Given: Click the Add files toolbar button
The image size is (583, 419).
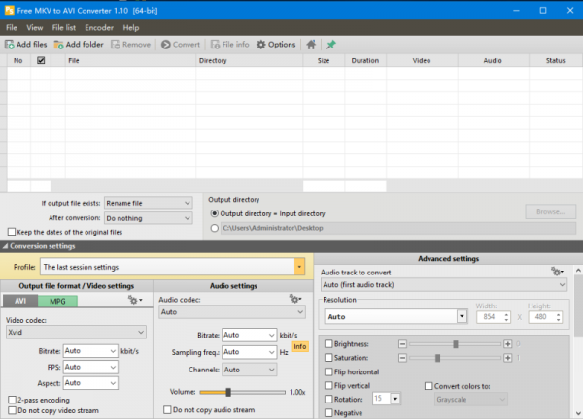Looking at the screenshot, I should tap(25, 45).
